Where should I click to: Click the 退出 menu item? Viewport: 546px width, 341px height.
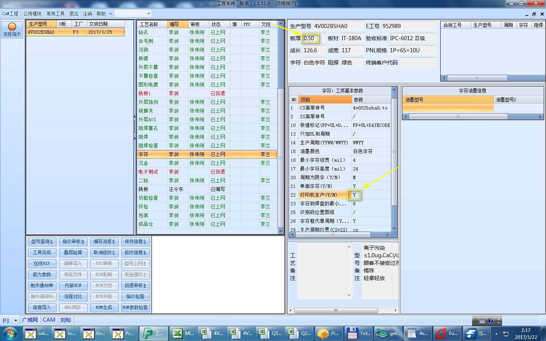(x=74, y=14)
